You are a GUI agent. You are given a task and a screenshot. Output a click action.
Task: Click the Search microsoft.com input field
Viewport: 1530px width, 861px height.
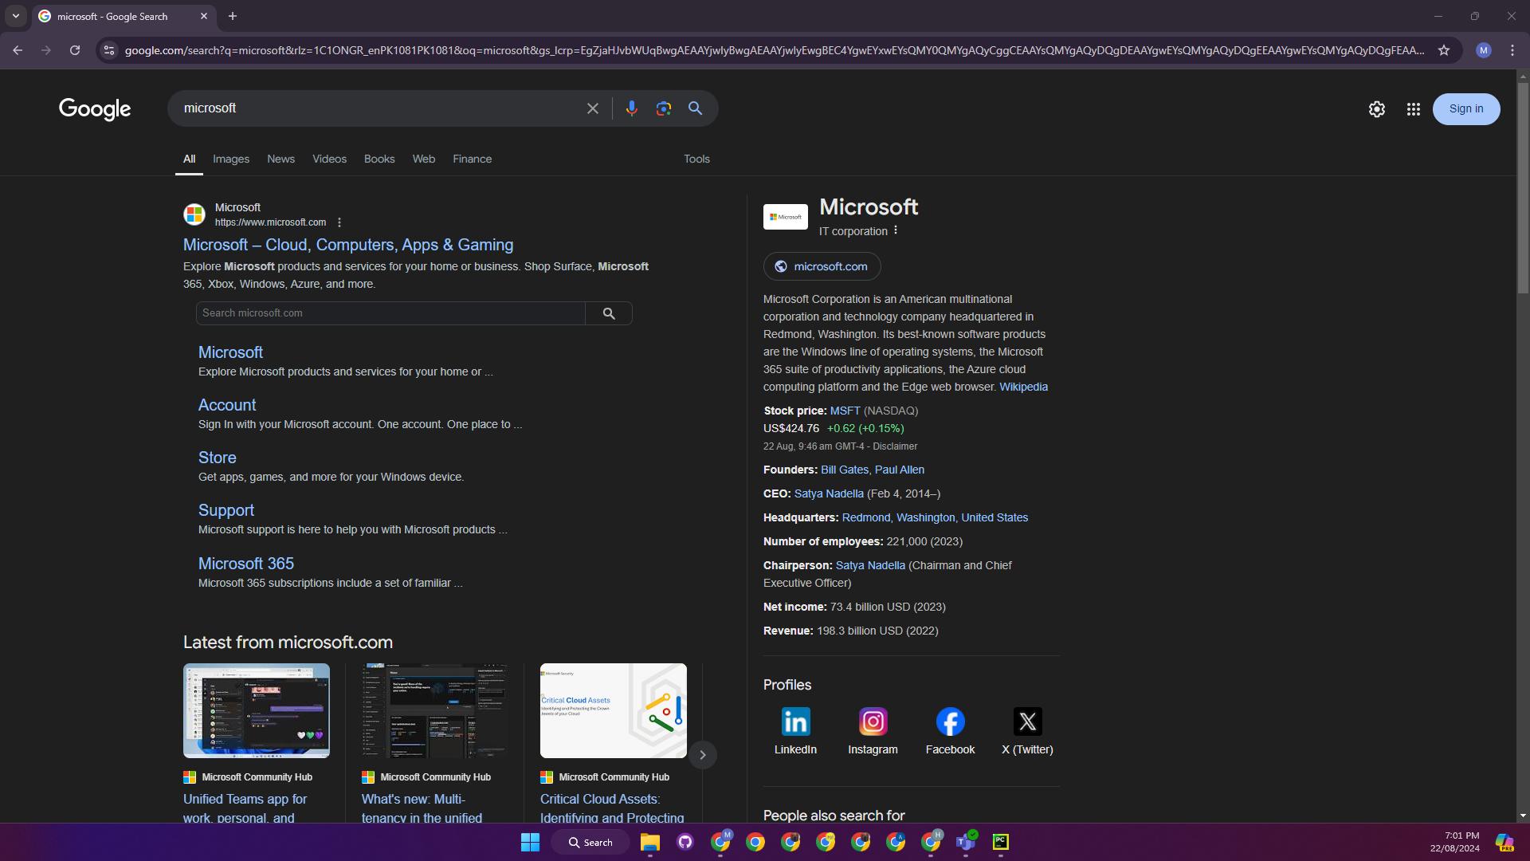point(390,313)
